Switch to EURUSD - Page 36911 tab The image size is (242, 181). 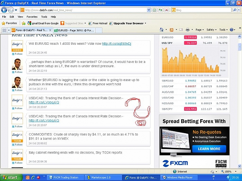74,30
